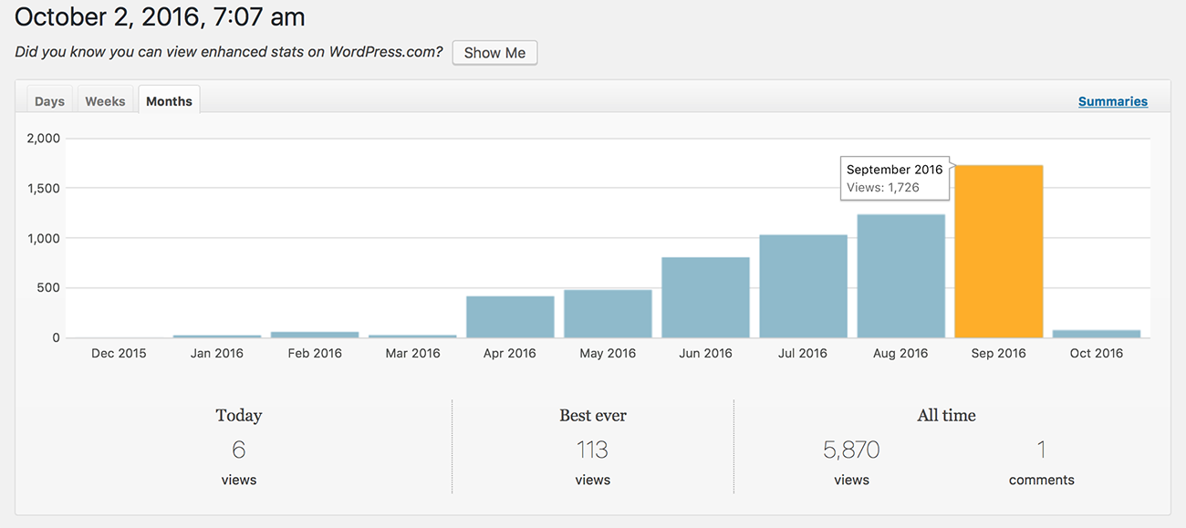Image resolution: width=1186 pixels, height=528 pixels.
Task: Click the Jul 2016 axis label
Action: pos(803,354)
